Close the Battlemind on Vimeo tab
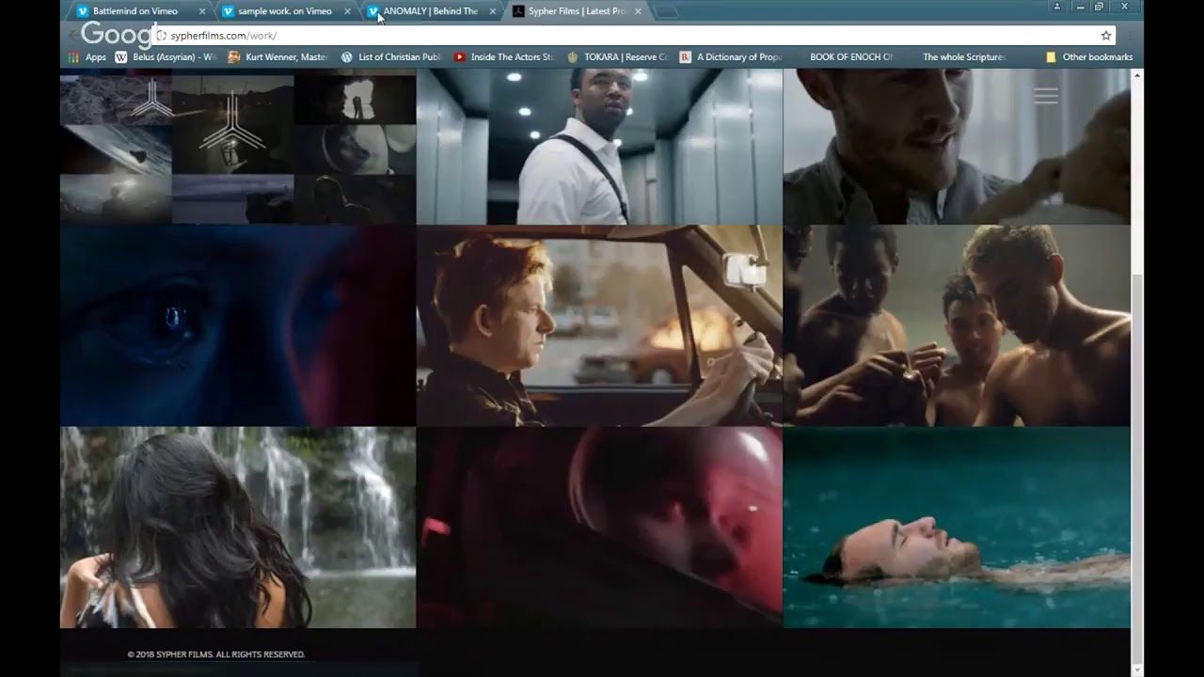Viewport: 1204px width, 677px height. point(202,11)
